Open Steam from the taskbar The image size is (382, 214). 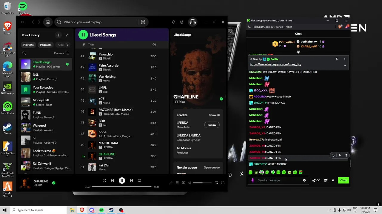(111, 210)
